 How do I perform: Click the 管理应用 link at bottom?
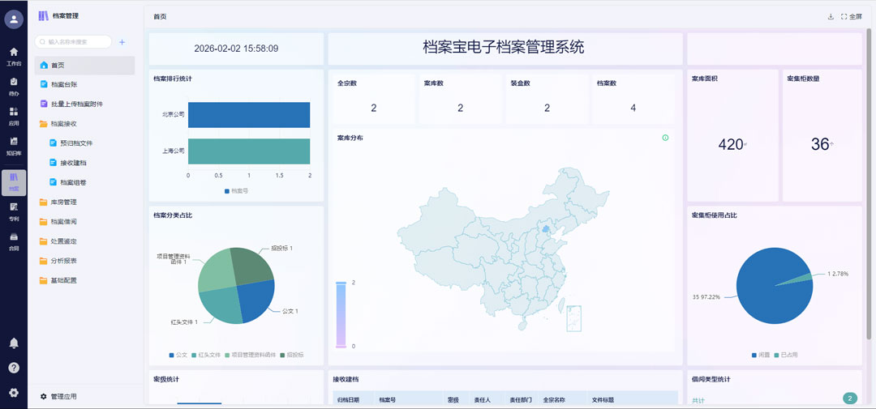point(63,397)
